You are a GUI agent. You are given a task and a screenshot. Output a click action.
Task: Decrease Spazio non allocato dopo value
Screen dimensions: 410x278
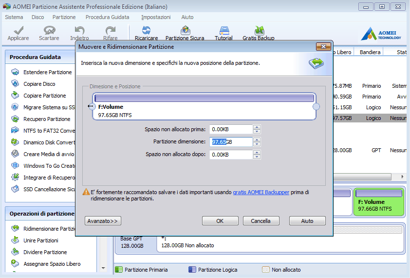pos(257,157)
